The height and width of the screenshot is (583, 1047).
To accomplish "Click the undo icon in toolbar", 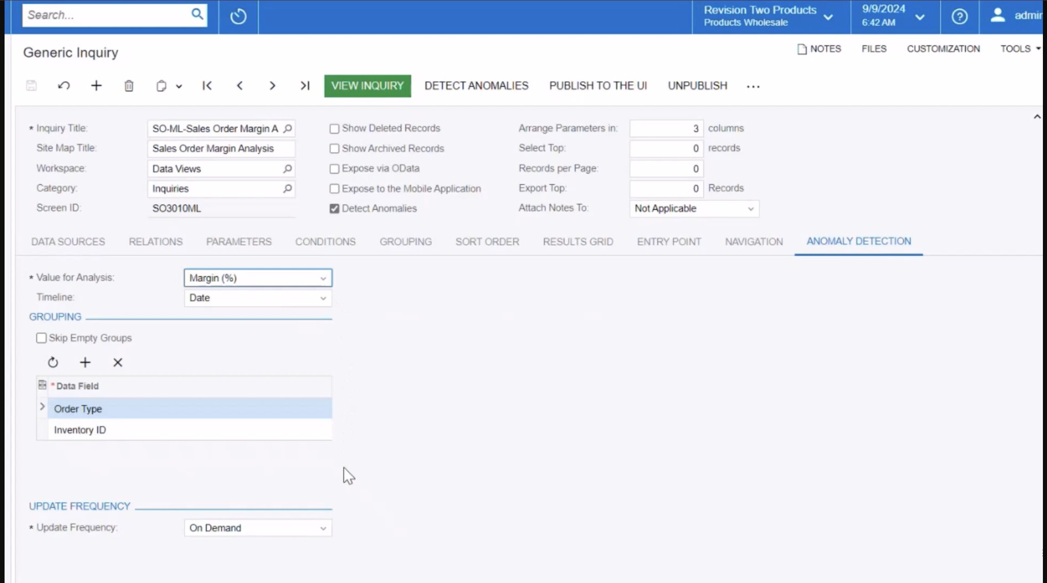I will [x=64, y=86].
